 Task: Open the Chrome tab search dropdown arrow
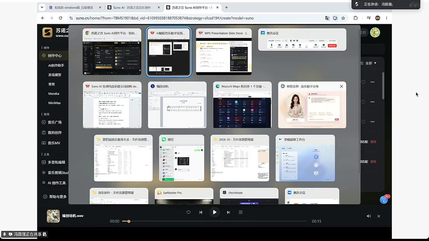[x=42, y=7]
